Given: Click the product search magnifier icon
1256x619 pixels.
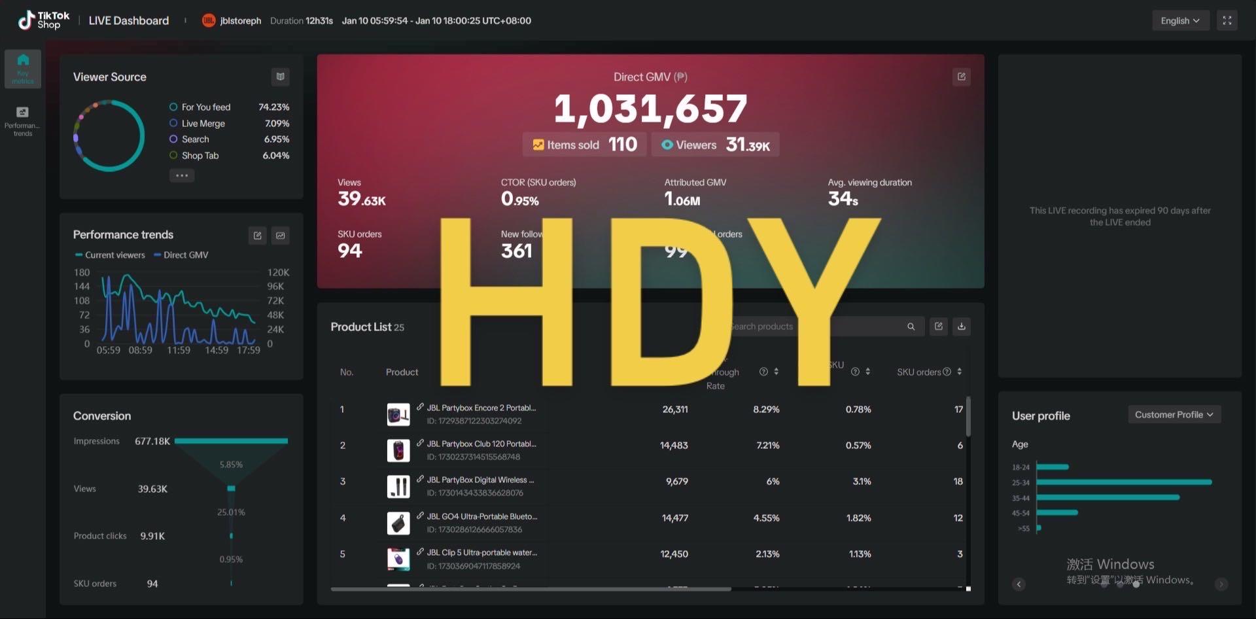Looking at the screenshot, I should pos(911,327).
